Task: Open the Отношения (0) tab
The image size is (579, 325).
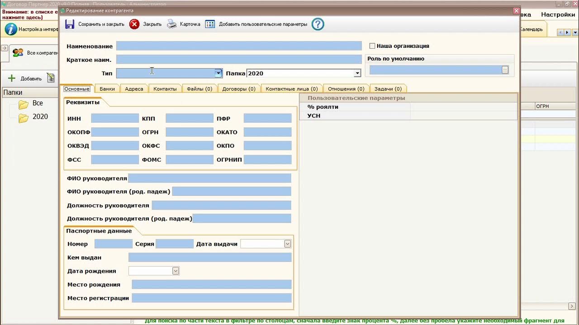Action: (346, 89)
